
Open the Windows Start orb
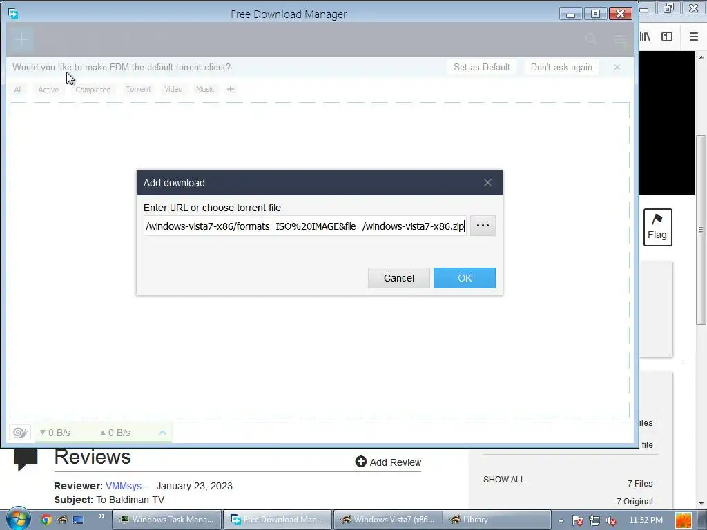click(18, 518)
